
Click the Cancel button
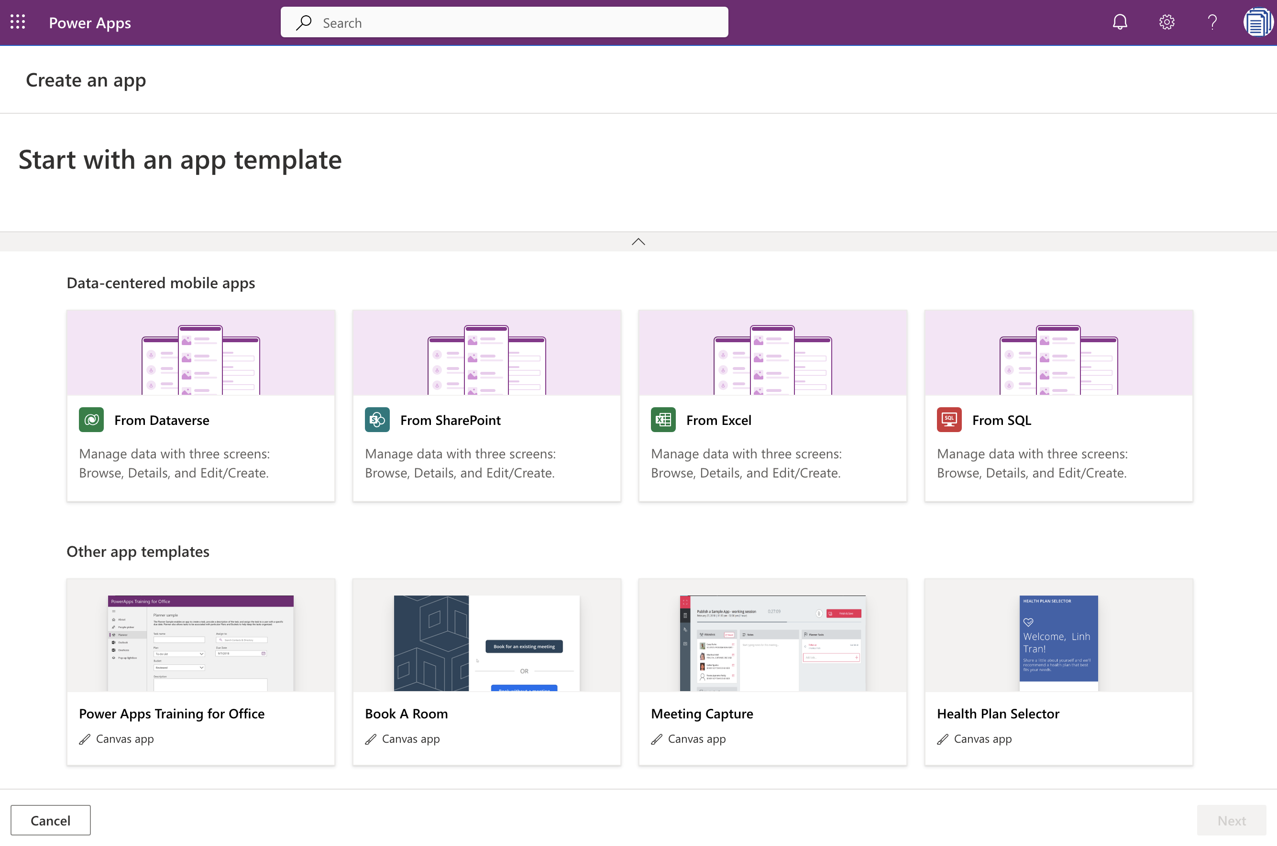pos(50,820)
